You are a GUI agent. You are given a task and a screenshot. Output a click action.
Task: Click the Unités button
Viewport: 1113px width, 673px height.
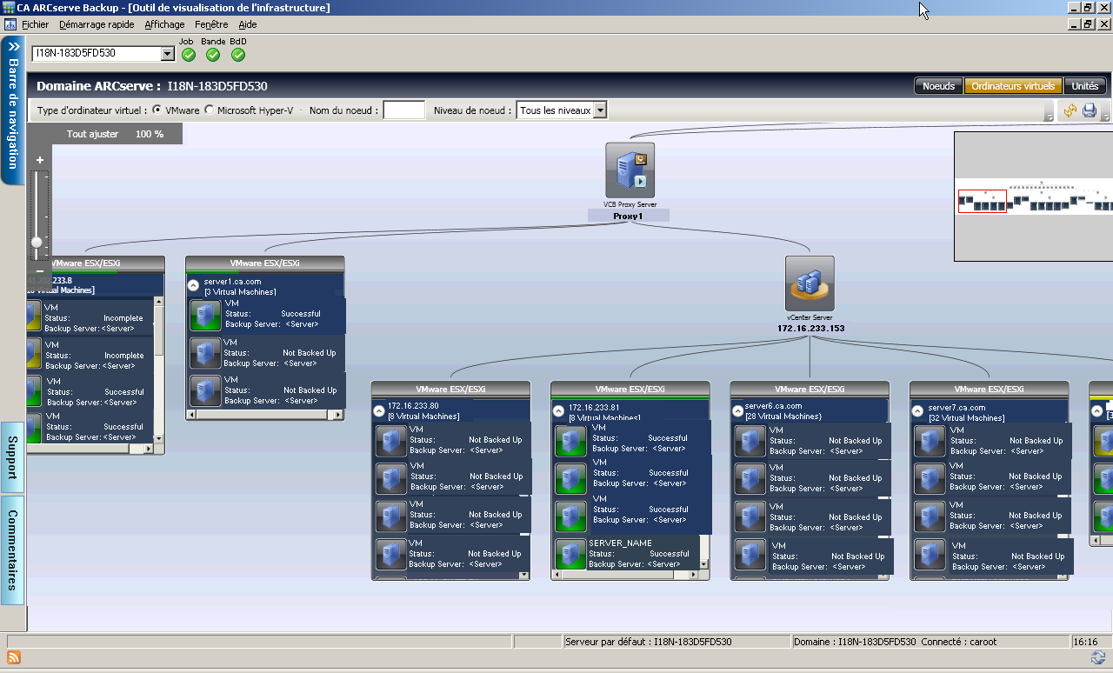point(1084,86)
